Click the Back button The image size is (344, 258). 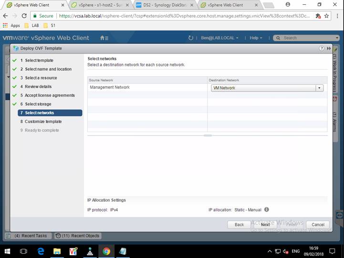coord(239,225)
